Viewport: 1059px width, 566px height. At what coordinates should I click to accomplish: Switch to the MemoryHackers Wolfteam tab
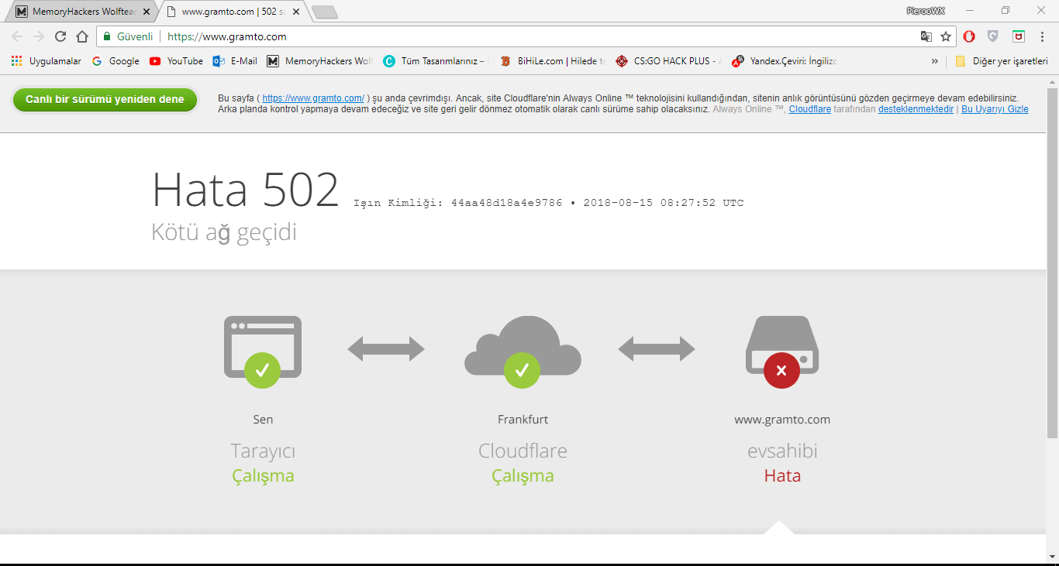(x=84, y=12)
